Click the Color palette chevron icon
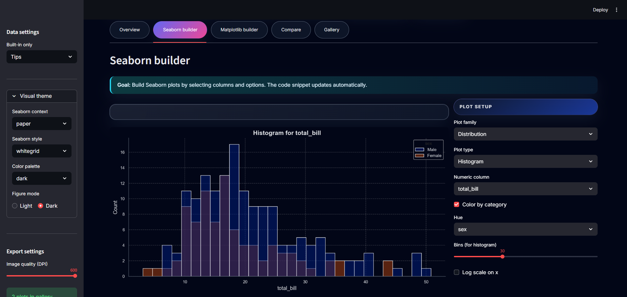Screen dimensions: 627x297 (65, 178)
